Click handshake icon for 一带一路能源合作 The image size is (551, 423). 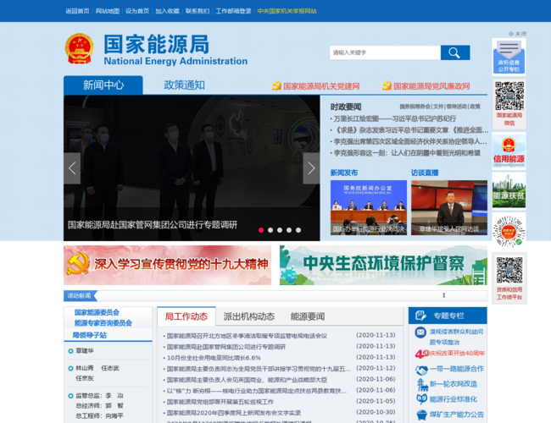click(421, 370)
